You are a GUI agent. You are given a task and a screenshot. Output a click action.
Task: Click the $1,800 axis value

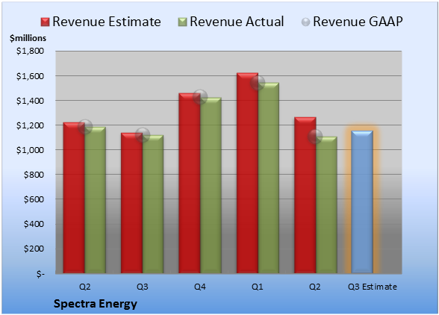(30, 51)
